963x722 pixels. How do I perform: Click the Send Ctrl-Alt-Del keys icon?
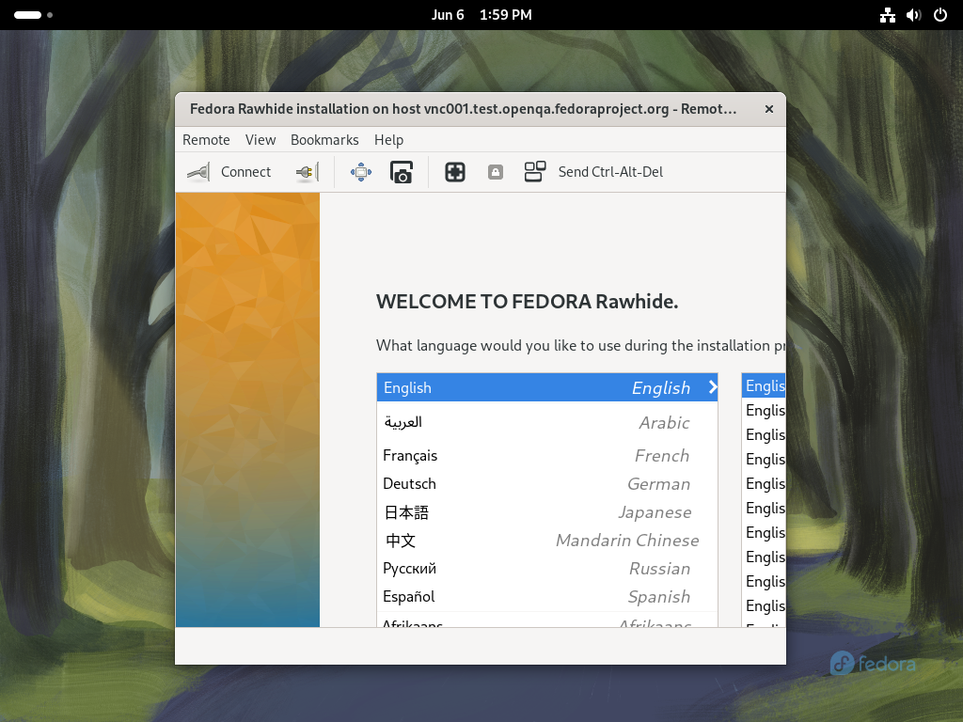(x=535, y=172)
